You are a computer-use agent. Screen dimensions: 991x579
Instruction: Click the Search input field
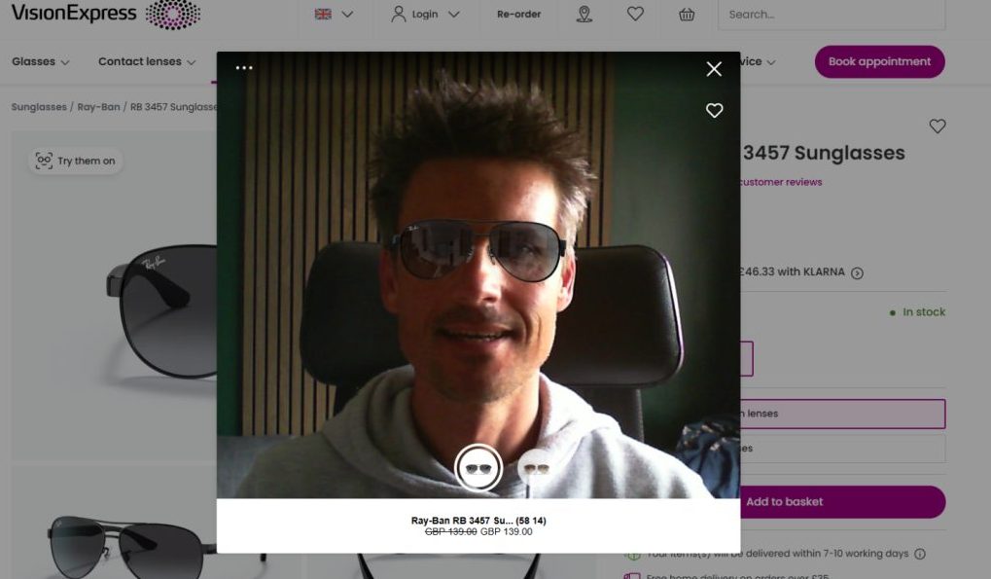[831, 15]
